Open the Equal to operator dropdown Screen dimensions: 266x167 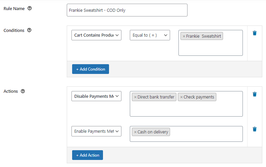click(150, 35)
